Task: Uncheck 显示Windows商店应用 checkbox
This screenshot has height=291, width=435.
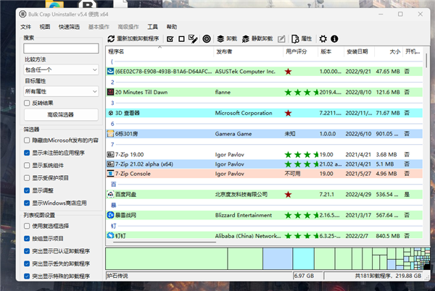Action: click(x=27, y=203)
